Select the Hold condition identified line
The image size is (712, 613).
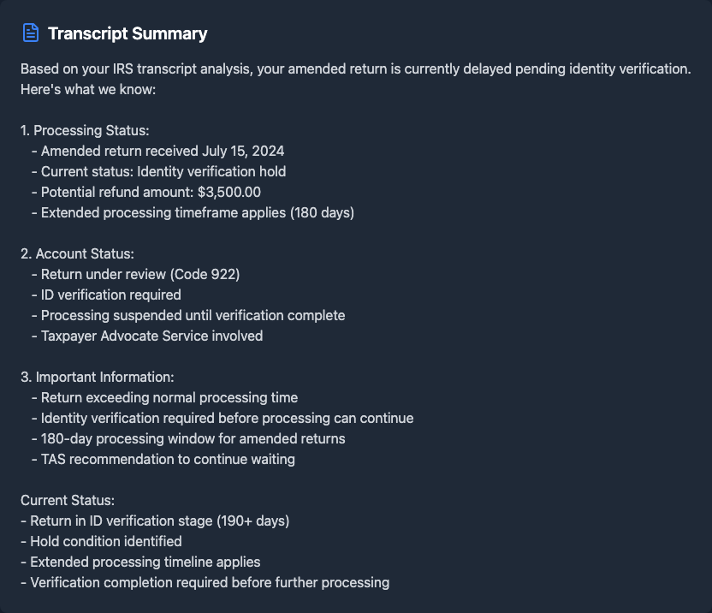coord(105,541)
